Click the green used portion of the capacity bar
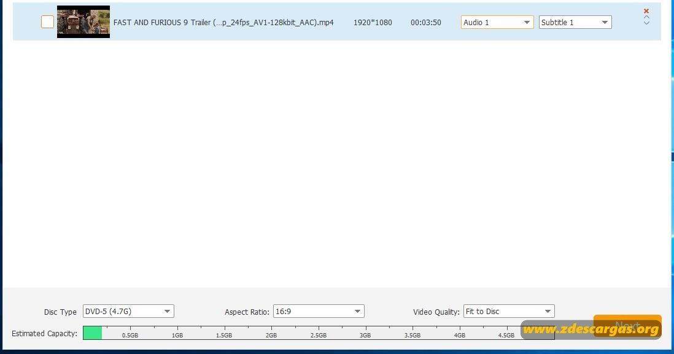Viewport: 674px width, 354px height. tap(93, 333)
